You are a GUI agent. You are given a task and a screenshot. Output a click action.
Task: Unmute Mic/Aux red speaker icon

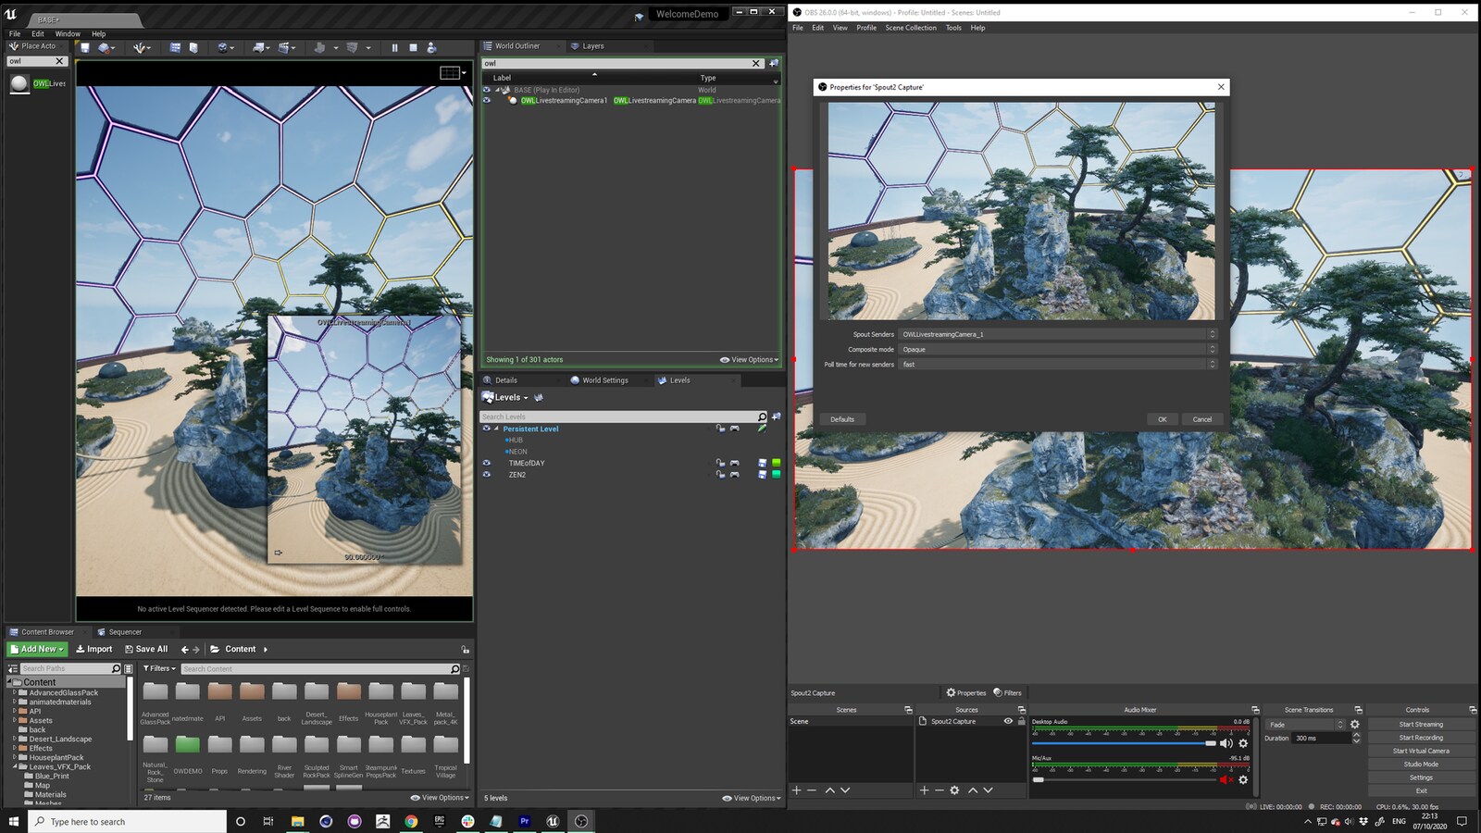pos(1226,780)
